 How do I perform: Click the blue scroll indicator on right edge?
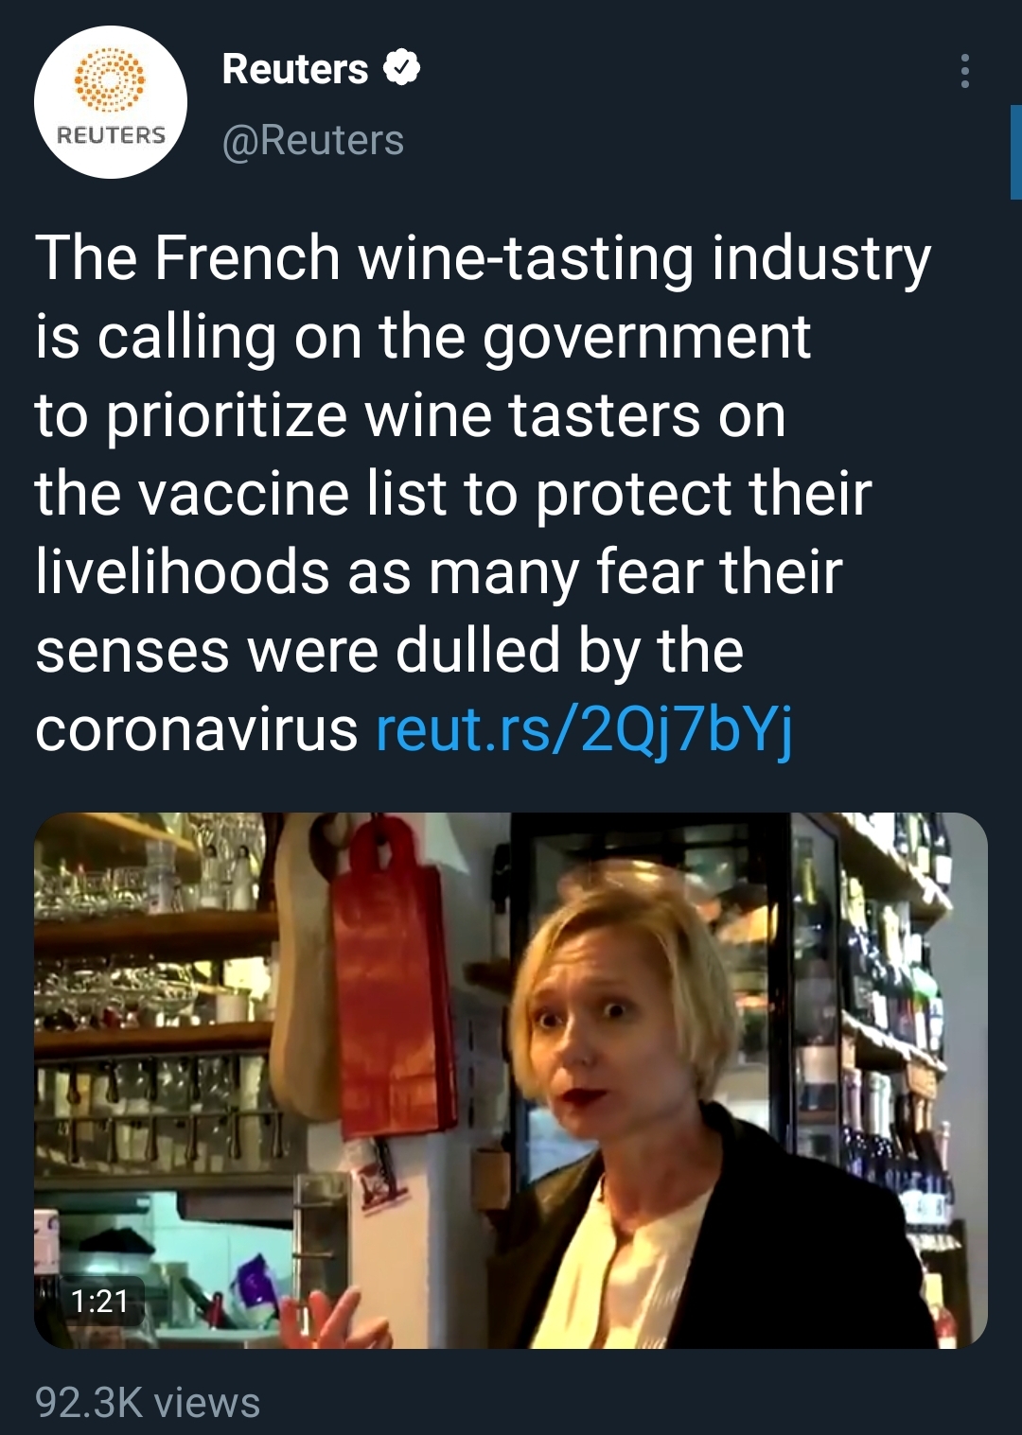click(x=1015, y=151)
